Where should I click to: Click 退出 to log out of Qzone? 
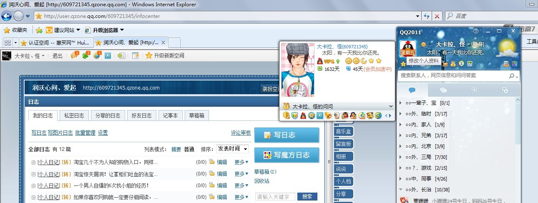pyautogui.click(x=58, y=56)
